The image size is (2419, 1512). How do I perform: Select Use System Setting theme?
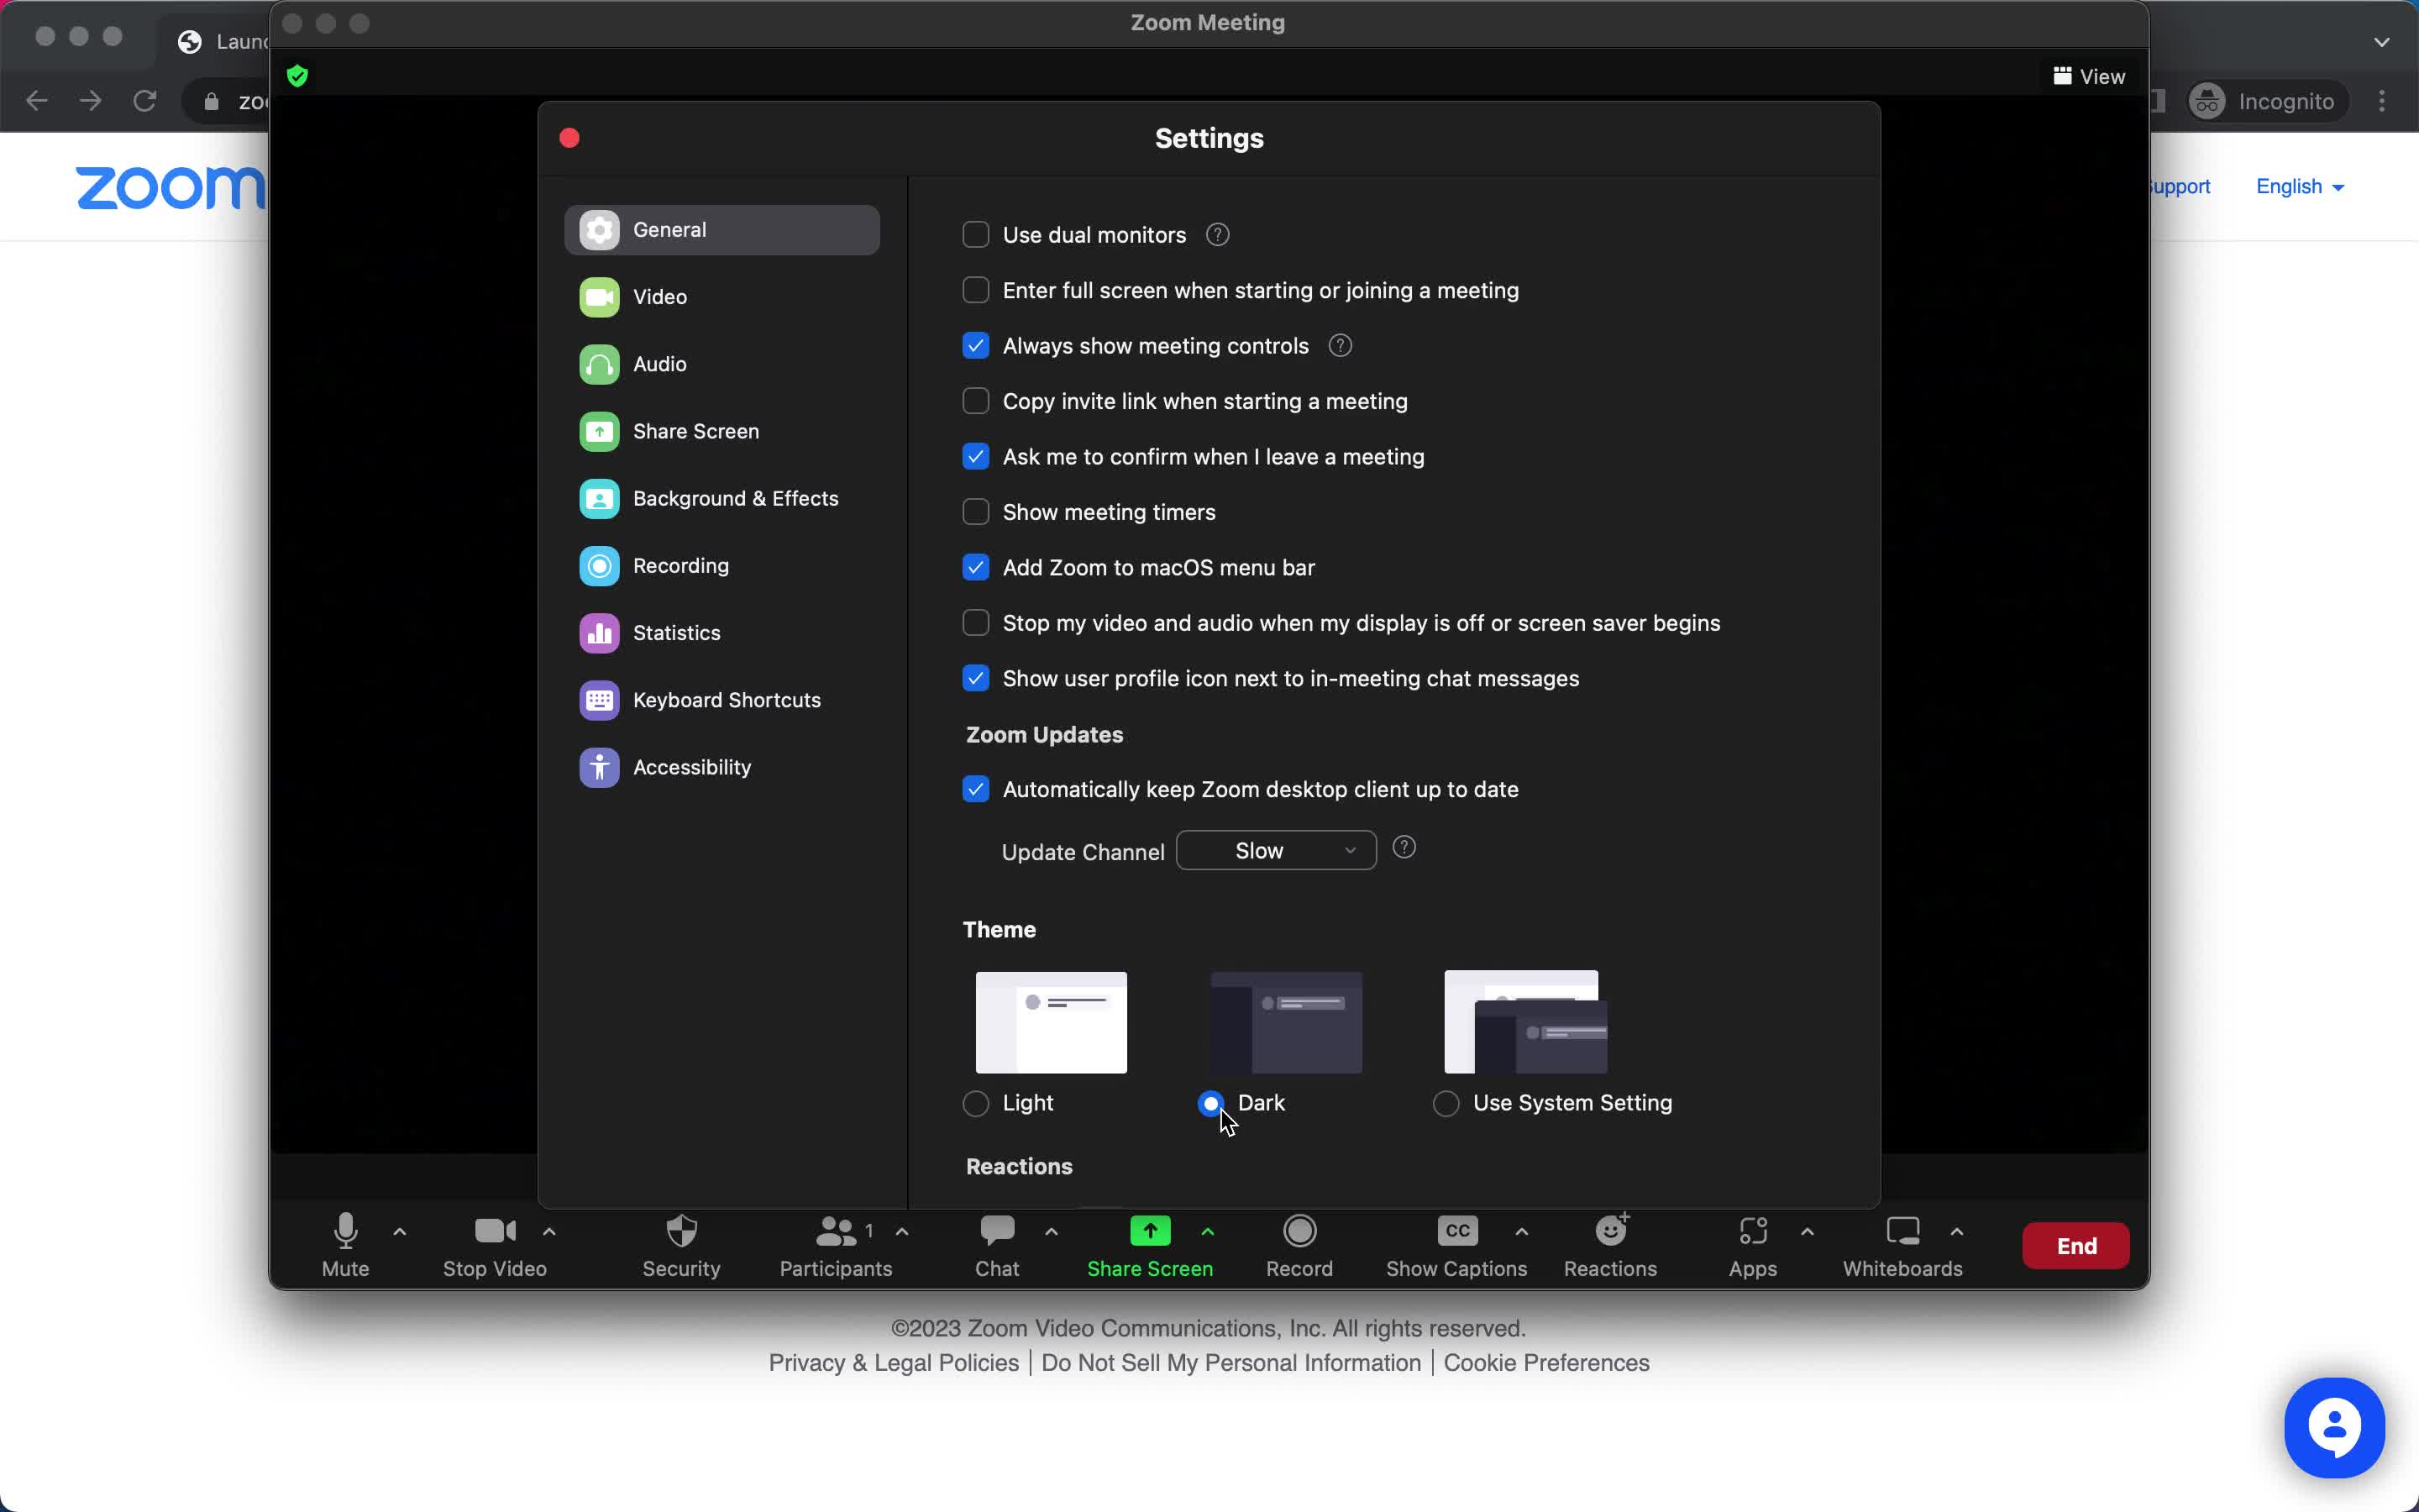1446,1103
